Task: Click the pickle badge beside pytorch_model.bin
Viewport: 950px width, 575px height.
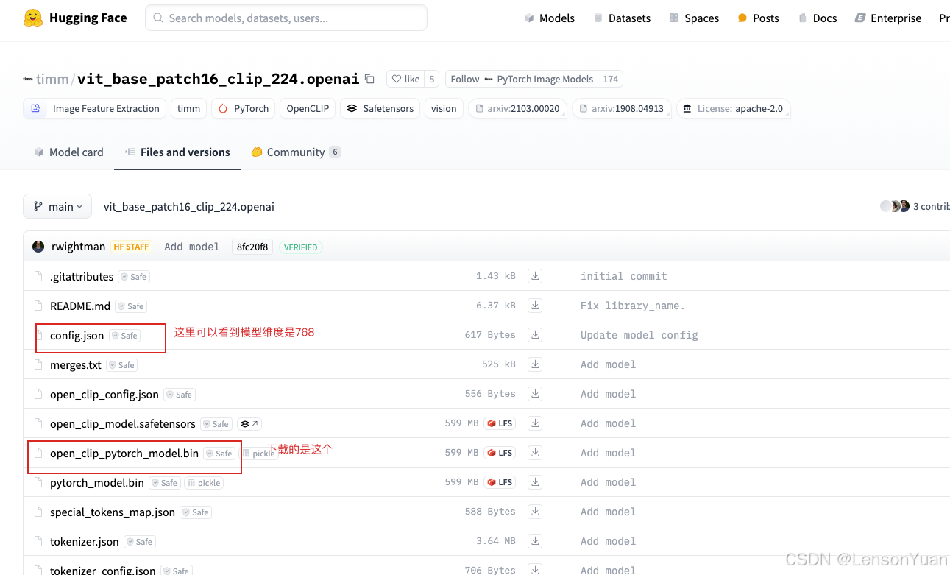Action: (203, 483)
